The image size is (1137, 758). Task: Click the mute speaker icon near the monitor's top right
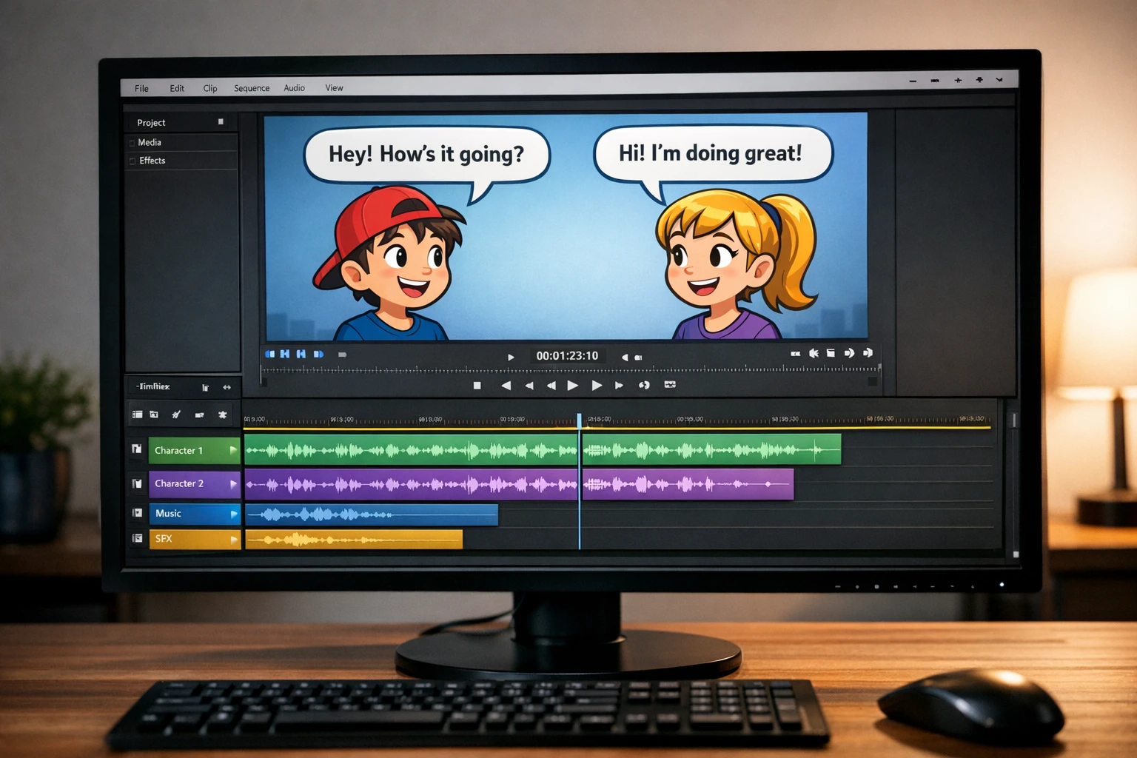tap(814, 354)
